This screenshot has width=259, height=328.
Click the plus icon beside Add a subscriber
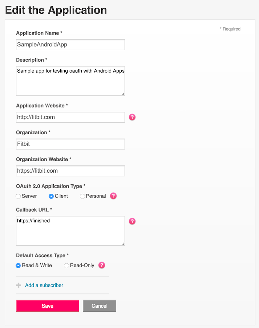(x=18, y=285)
